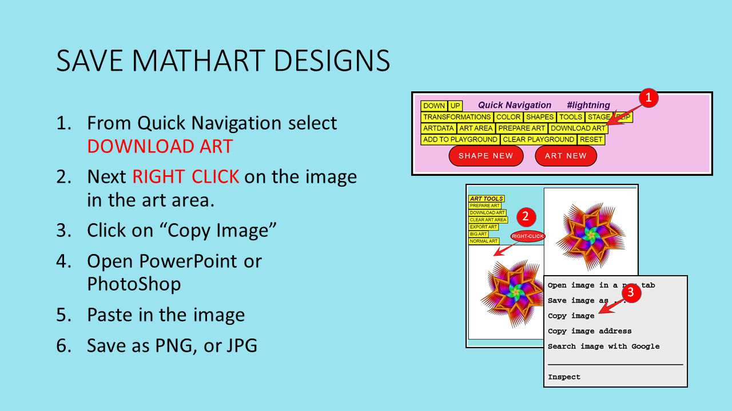Open TRANSFORMATIONS from Quick Navigation
Screen dimensions: 732x411
pyautogui.click(x=456, y=117)
